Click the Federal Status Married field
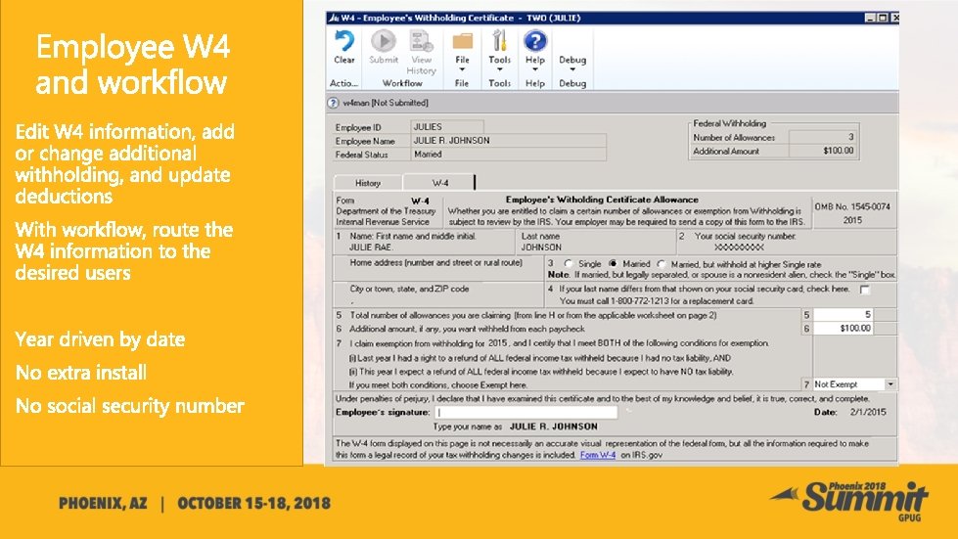Viewport: 958px width, 539px height. point(508,155)
